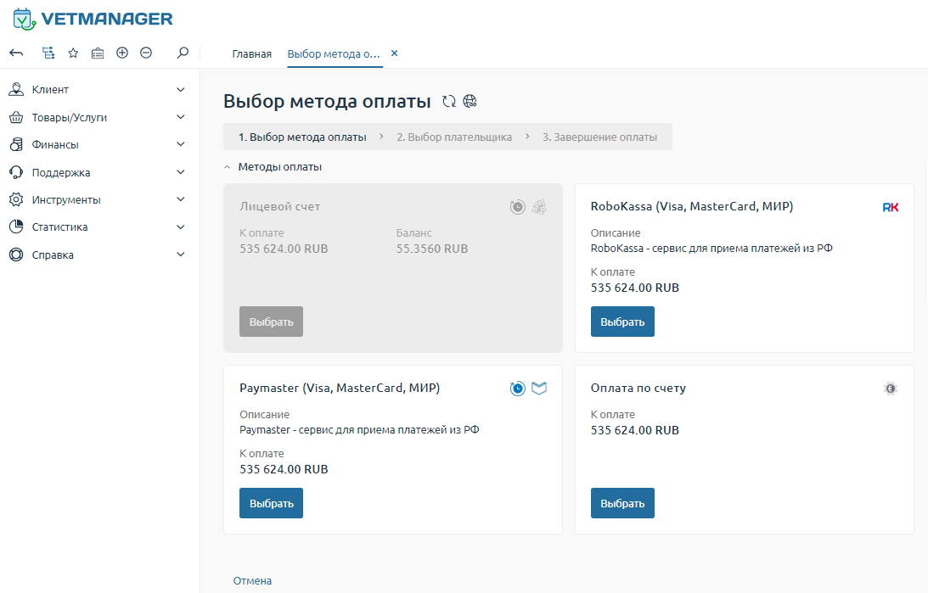Screen dimensions: 928x593
Task: Click the globe icon beside the title
Action: pos(470,102)
